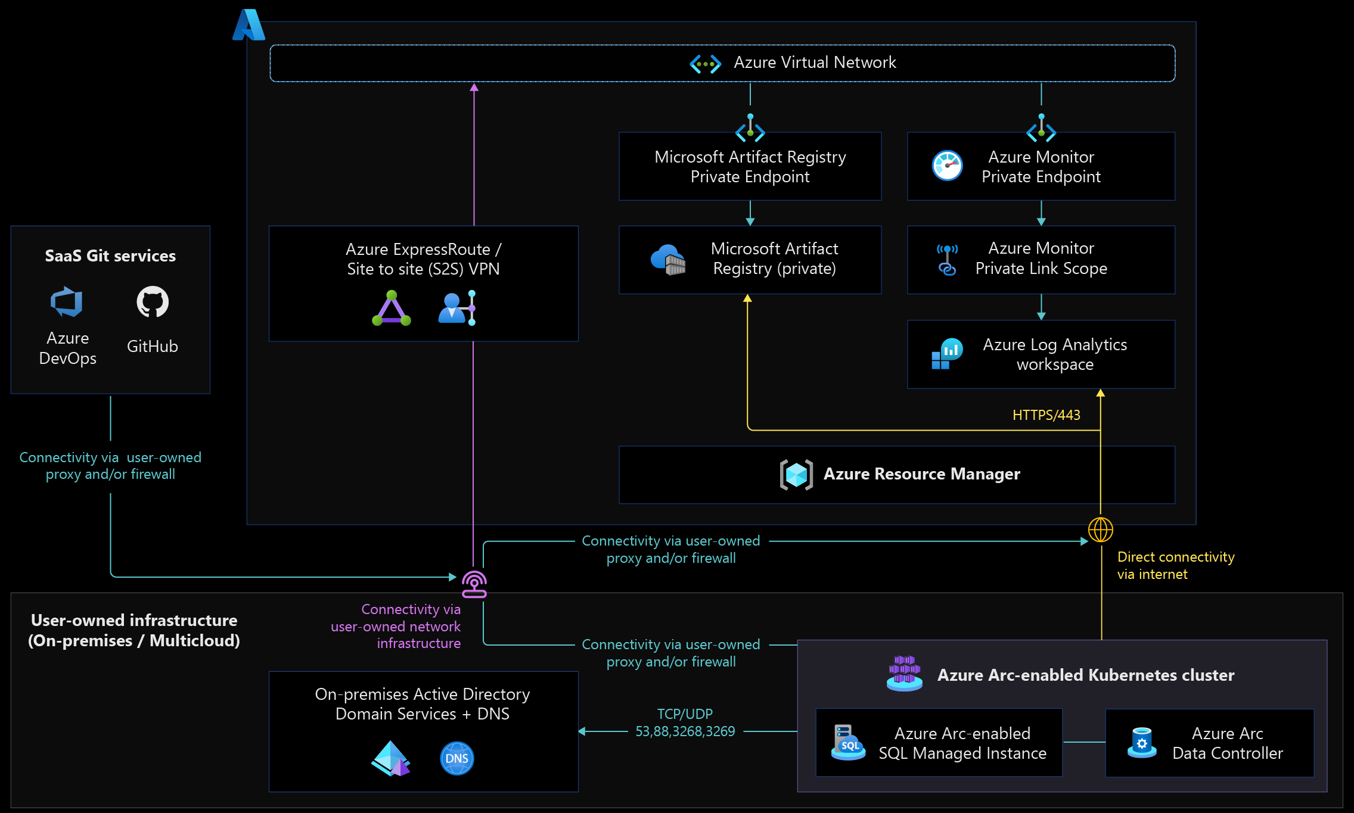
Task: Select proxy/firewall label pointing to globe
Action: pos(671,549)
